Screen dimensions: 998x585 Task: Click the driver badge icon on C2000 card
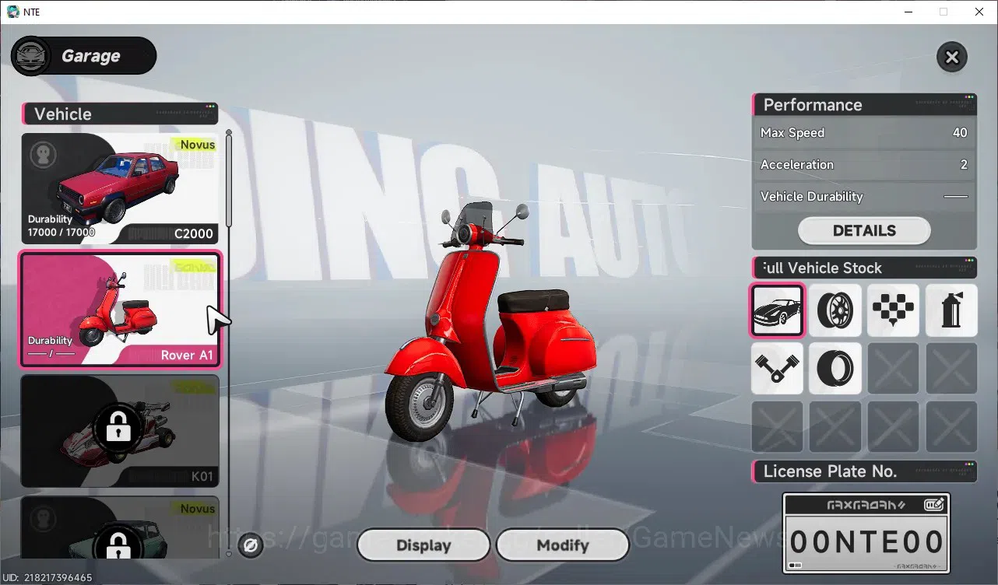[44, 154]
